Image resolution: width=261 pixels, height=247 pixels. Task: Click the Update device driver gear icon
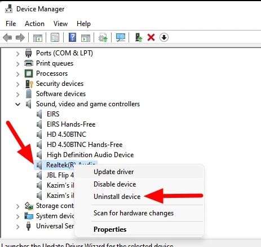[103, 37]
